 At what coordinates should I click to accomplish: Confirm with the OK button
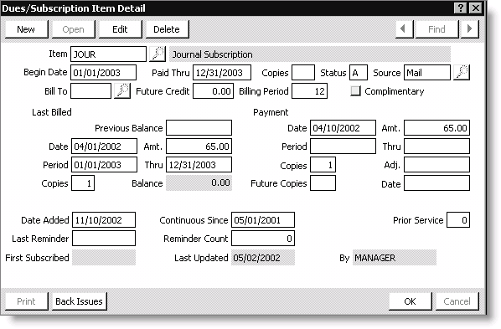click(x=411, y=301)
